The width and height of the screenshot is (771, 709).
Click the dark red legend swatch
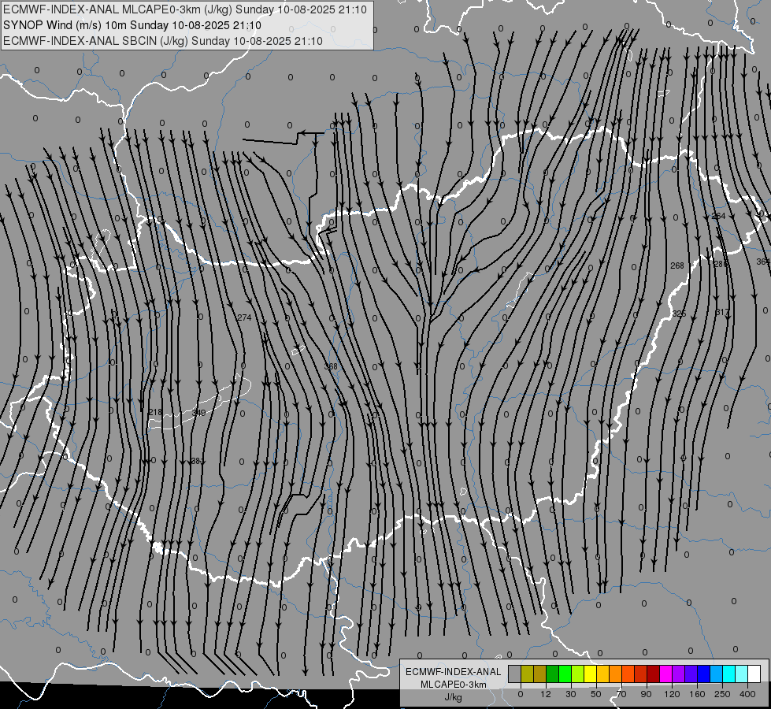(653, 674)
